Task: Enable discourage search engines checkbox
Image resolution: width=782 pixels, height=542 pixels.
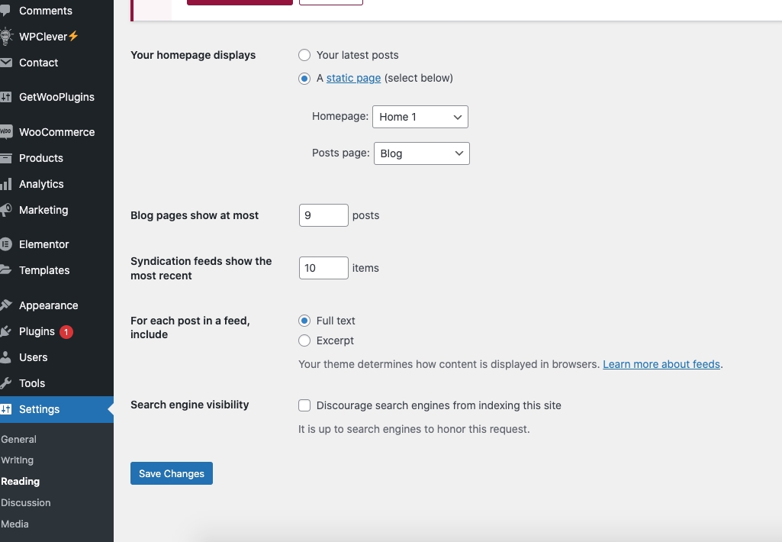Action: tap(304, 405)
